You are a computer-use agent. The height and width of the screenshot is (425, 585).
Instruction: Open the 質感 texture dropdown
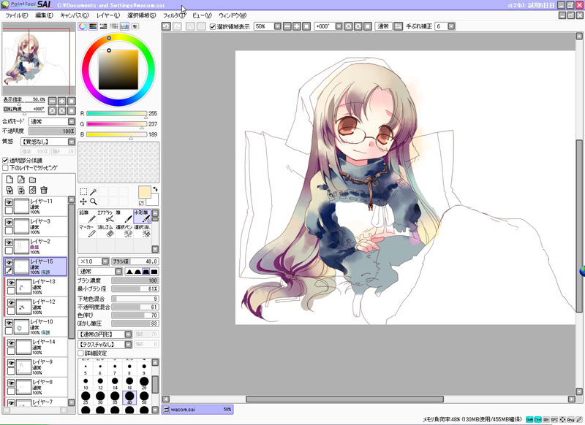coord(48,142)
